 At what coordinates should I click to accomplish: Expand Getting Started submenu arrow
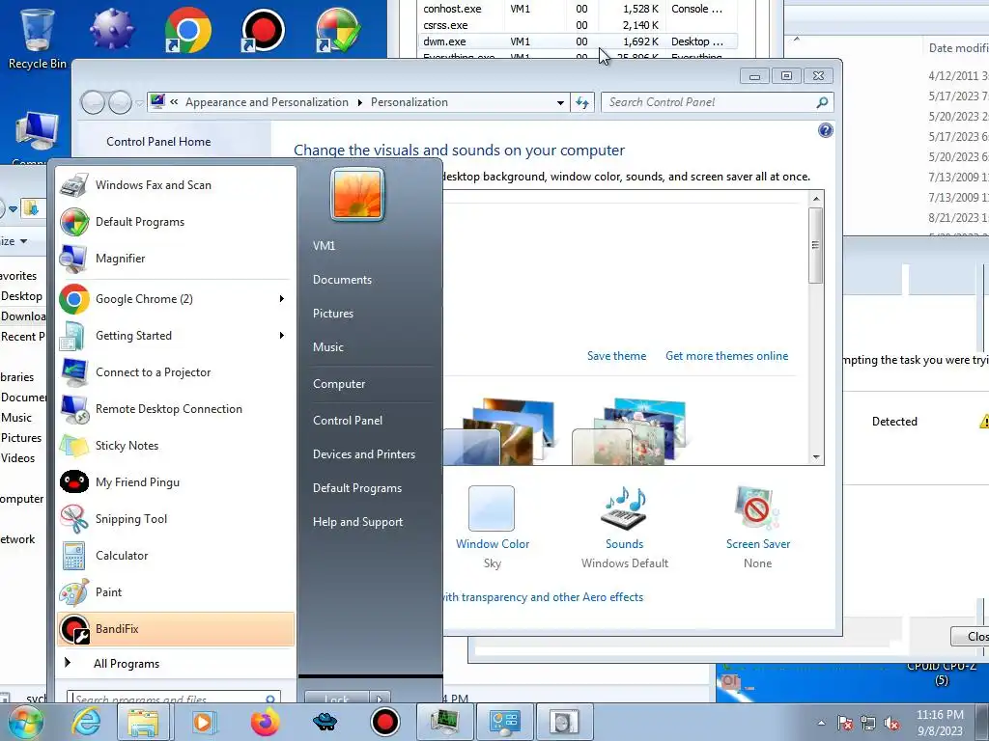pyautogui.click(x=282, y=336)
